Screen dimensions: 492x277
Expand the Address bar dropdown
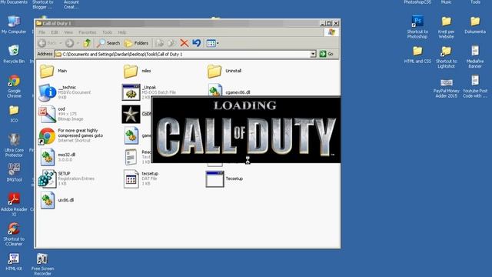[x=313, y=54]
